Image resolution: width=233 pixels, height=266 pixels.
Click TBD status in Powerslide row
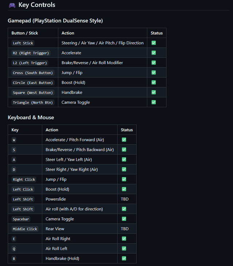point(125,199)
